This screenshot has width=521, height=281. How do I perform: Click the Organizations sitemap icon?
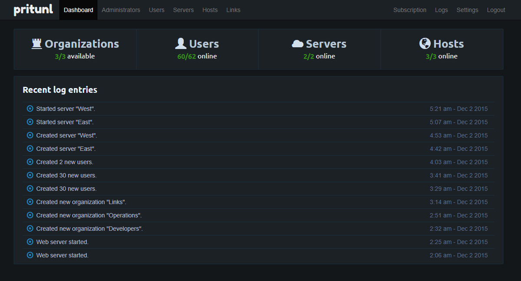tap(36, 43)
